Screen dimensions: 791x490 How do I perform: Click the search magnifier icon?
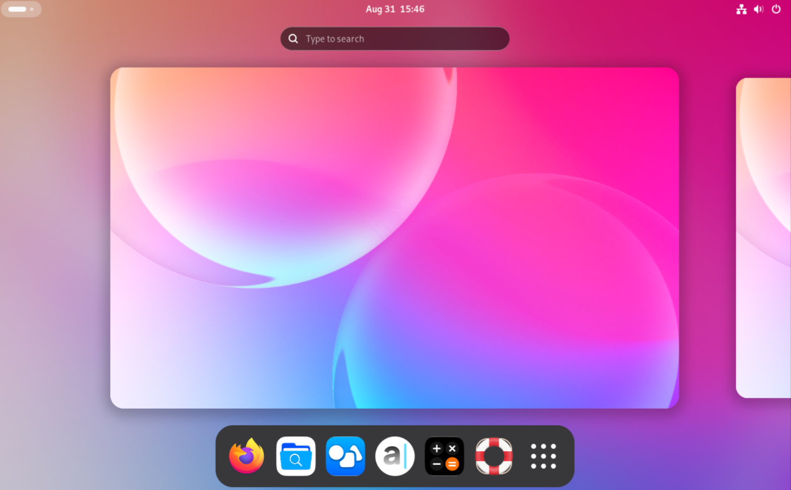(293, 39)
